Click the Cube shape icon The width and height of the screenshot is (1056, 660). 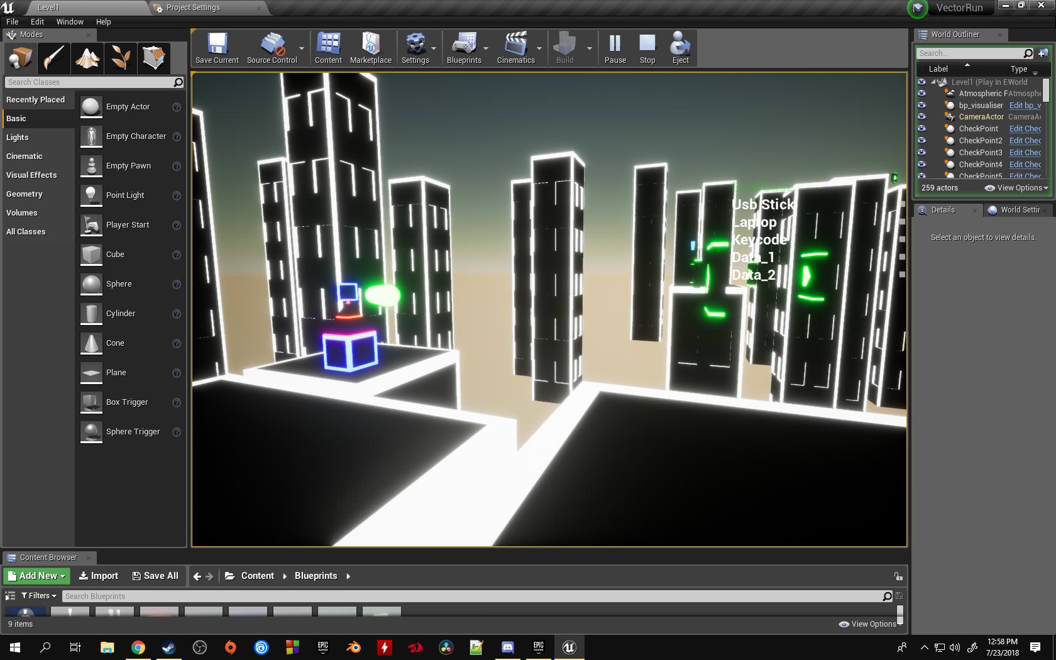[91, 255]
